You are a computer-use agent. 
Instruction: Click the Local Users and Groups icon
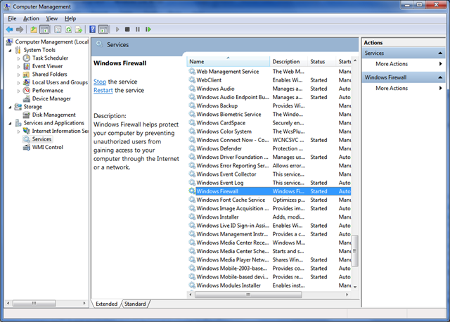(27, 82)
